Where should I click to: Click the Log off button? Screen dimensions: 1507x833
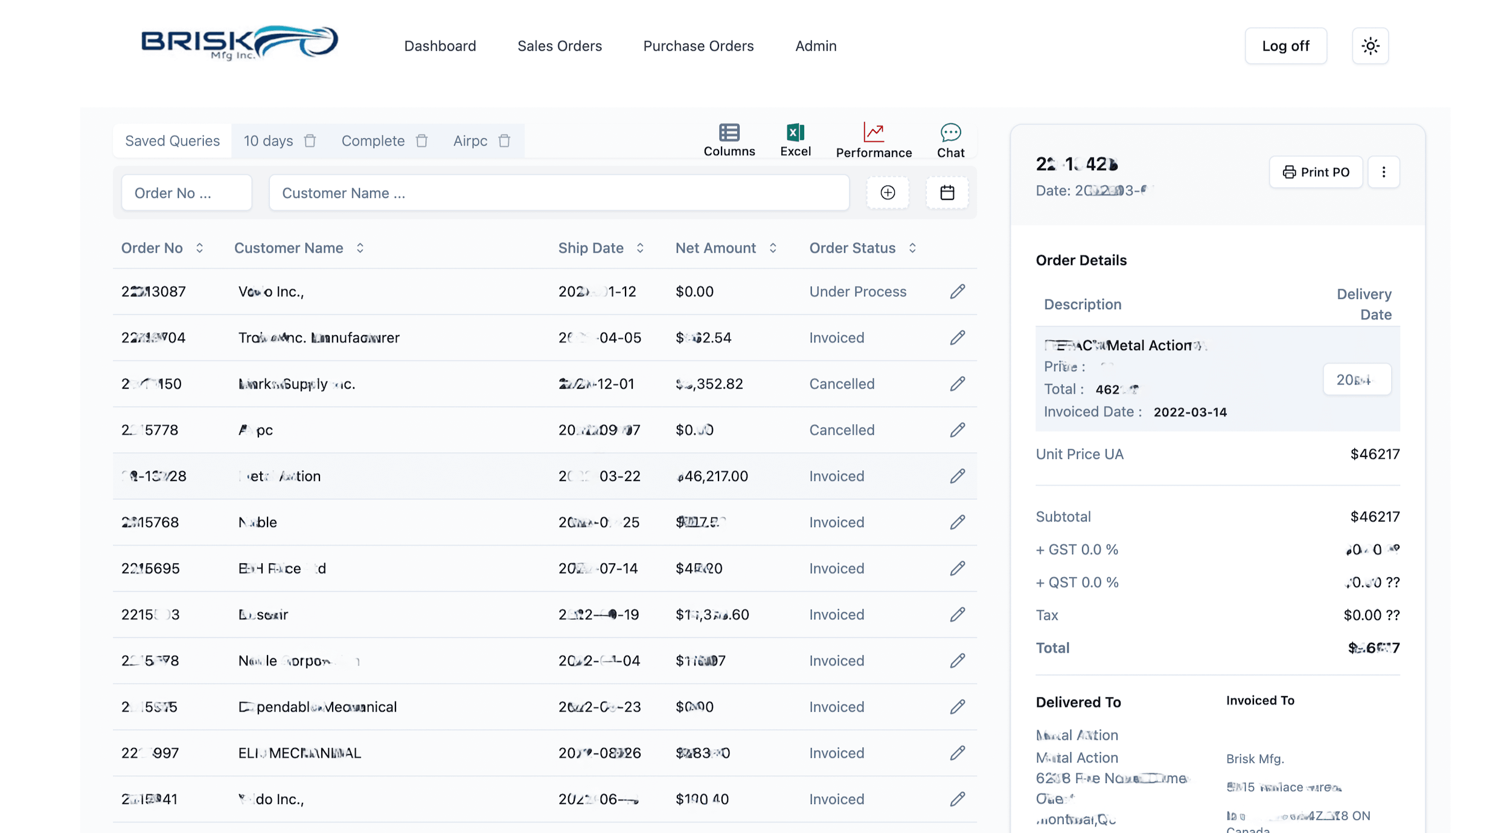click(x=1285, y=46)
